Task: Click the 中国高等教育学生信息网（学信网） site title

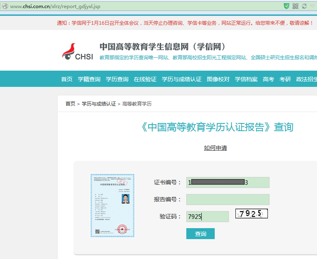Action: coord(162,47)
